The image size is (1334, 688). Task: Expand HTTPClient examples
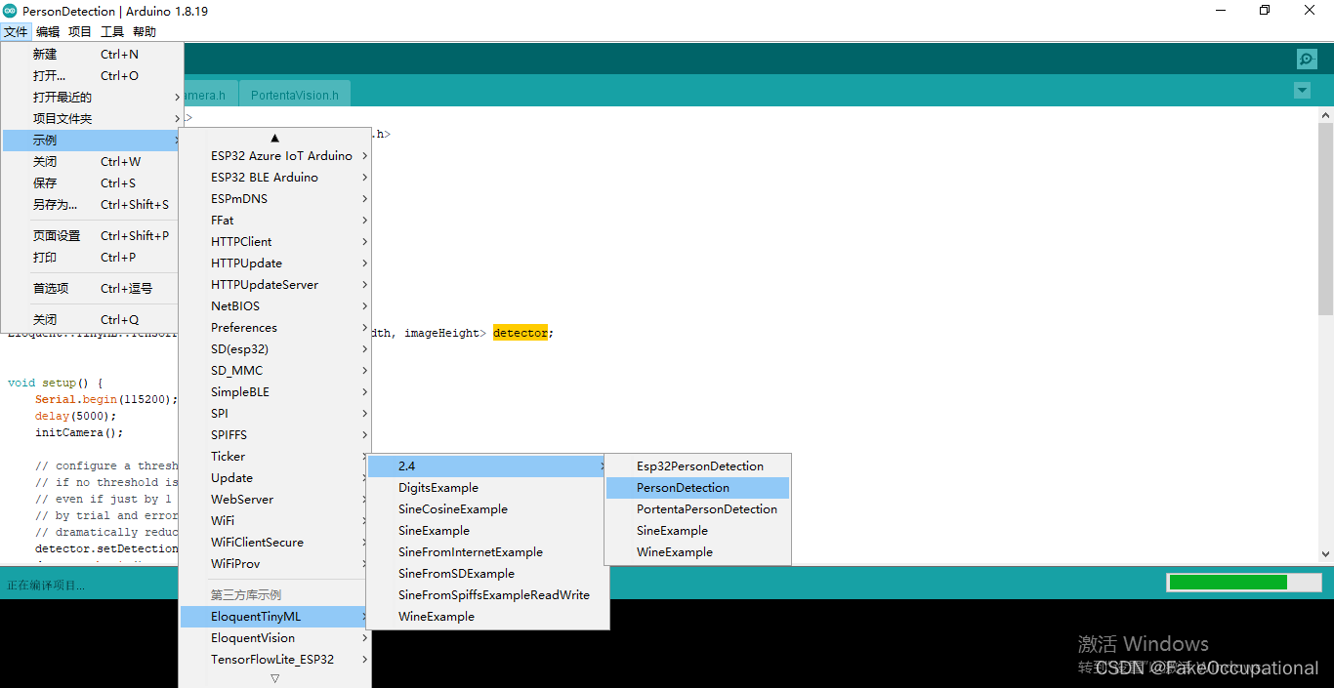pos(275,242)
